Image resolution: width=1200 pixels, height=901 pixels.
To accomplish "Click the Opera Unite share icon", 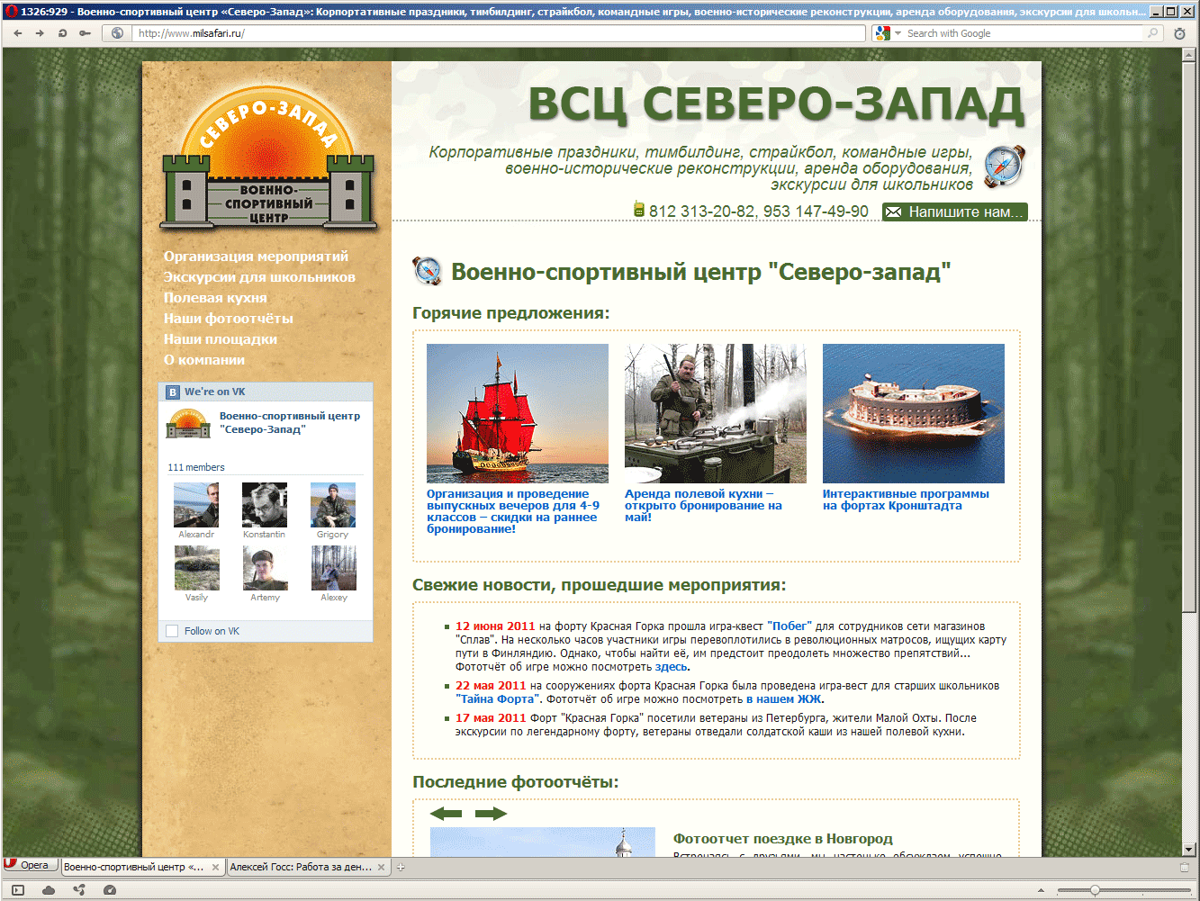I will click(x=79, y=890).
